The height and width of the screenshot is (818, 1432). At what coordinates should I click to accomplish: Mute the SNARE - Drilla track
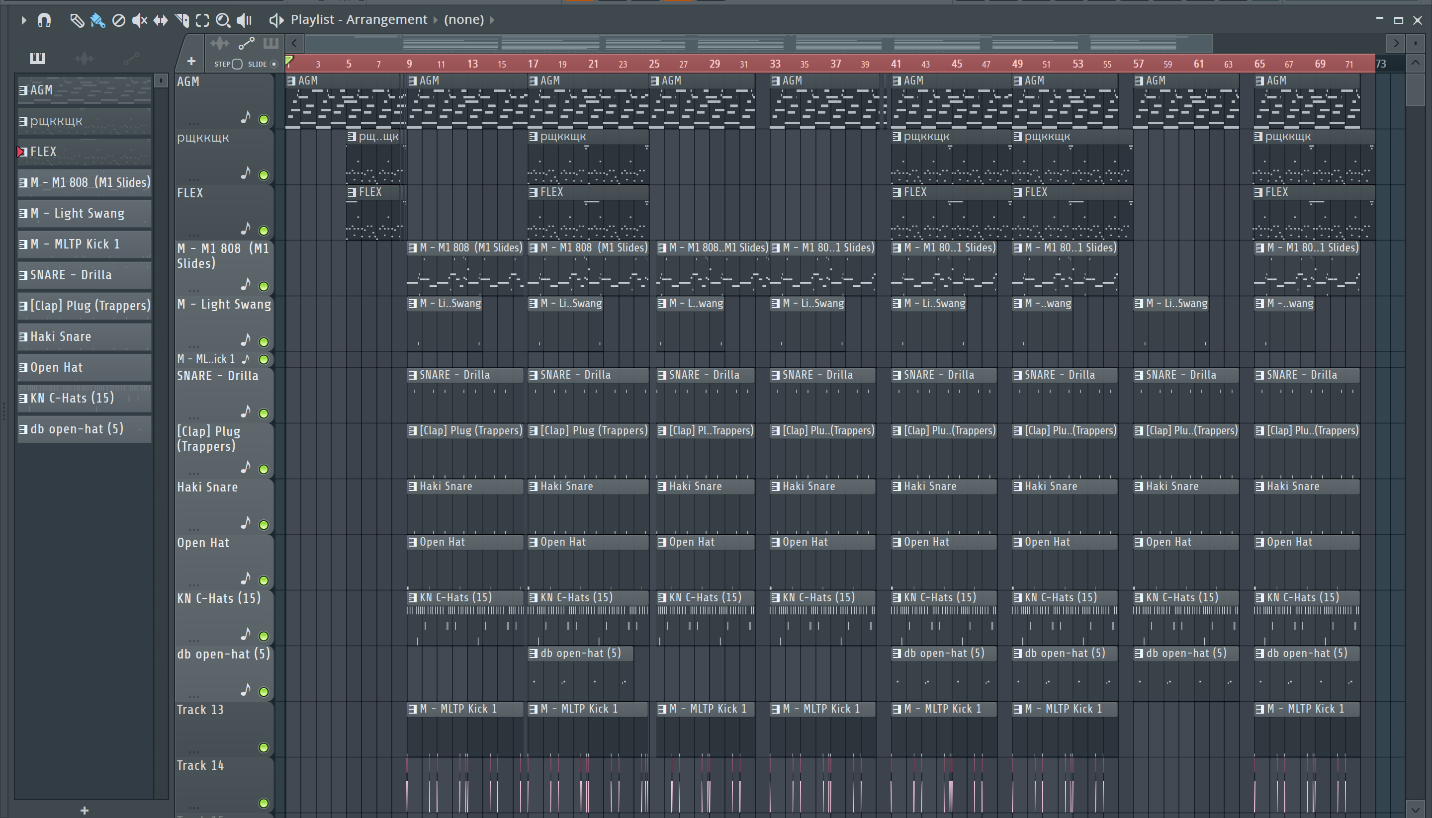click(x=264, y=413)
